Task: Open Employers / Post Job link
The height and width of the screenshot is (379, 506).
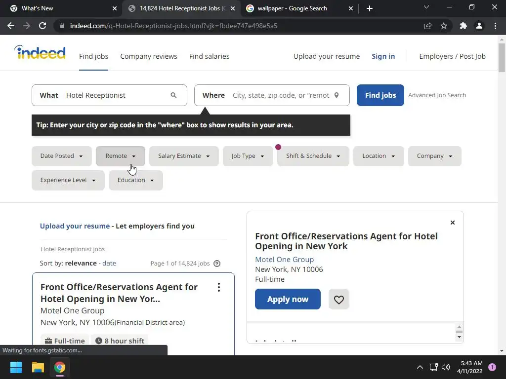Action: point(453,56)
